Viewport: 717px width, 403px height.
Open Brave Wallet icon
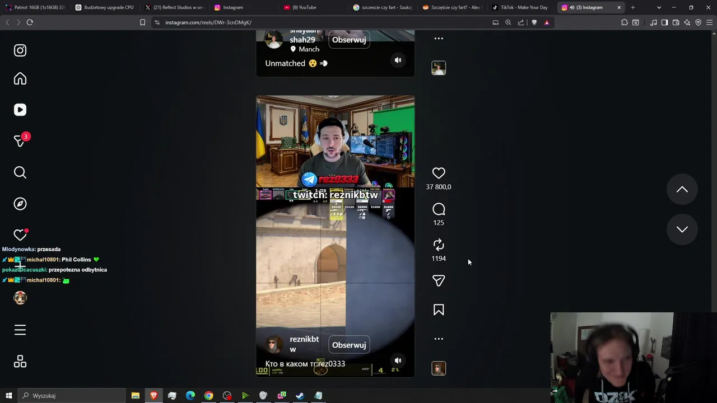coord(676,22)
